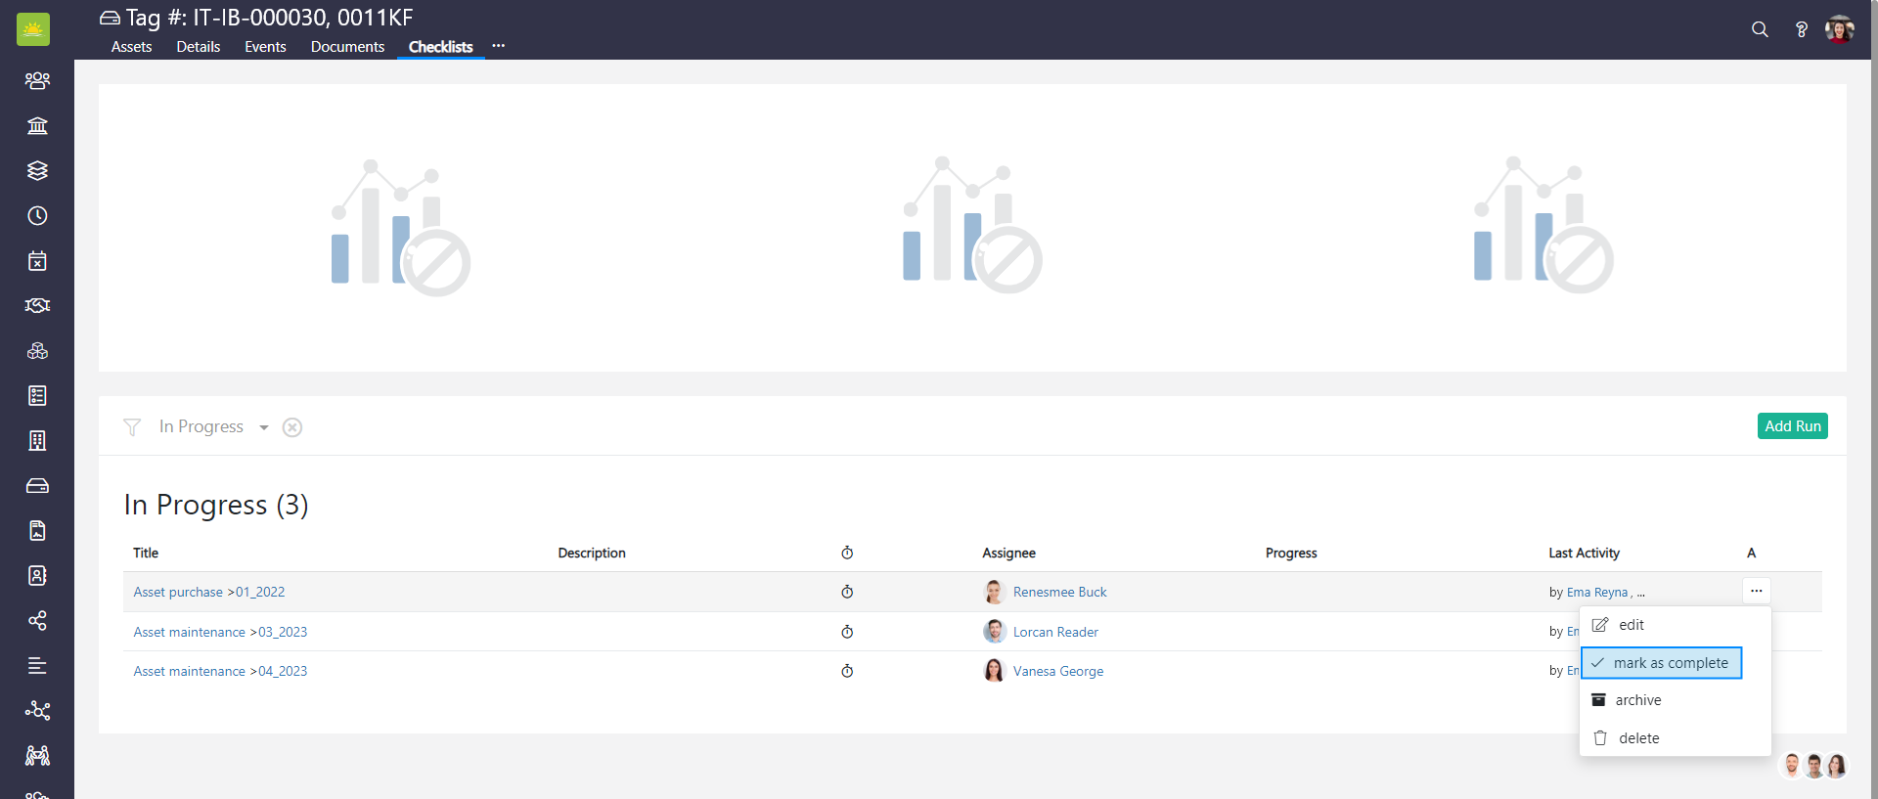Select the stacked layers sidebar icon

coord(37,171)
